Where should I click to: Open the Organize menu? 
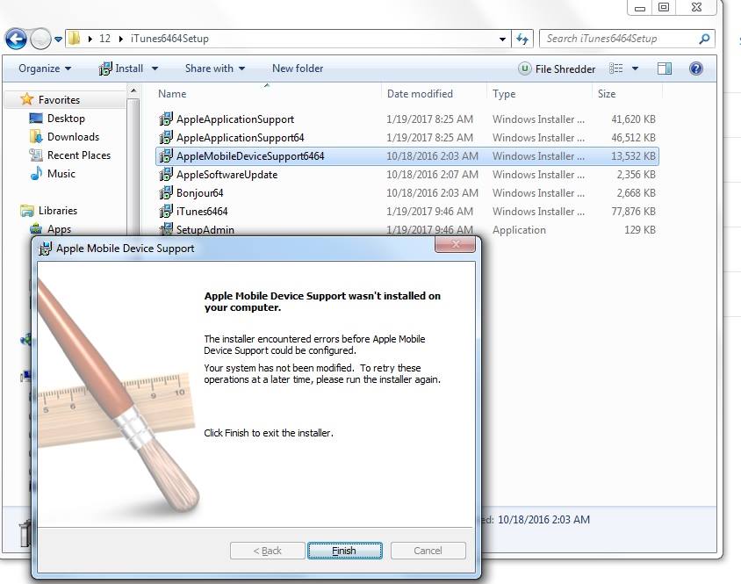click(45, 68)
